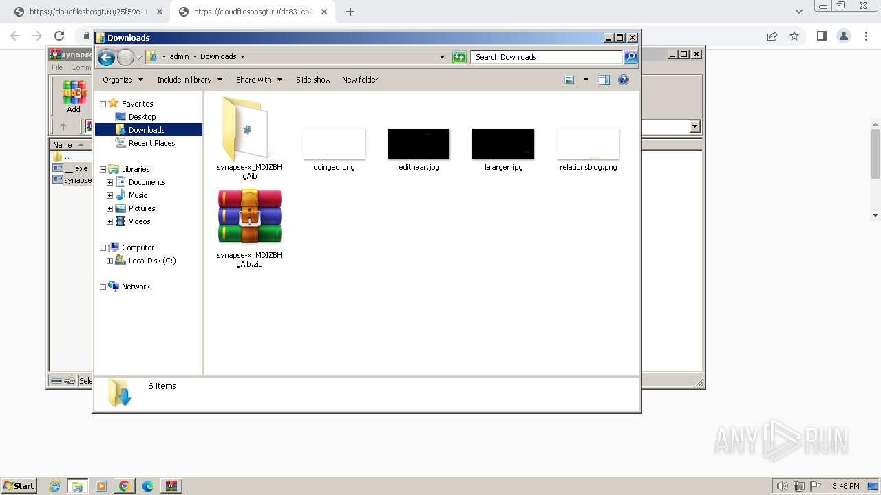Select relationsblog.png thumbnail

pos(588,149)
